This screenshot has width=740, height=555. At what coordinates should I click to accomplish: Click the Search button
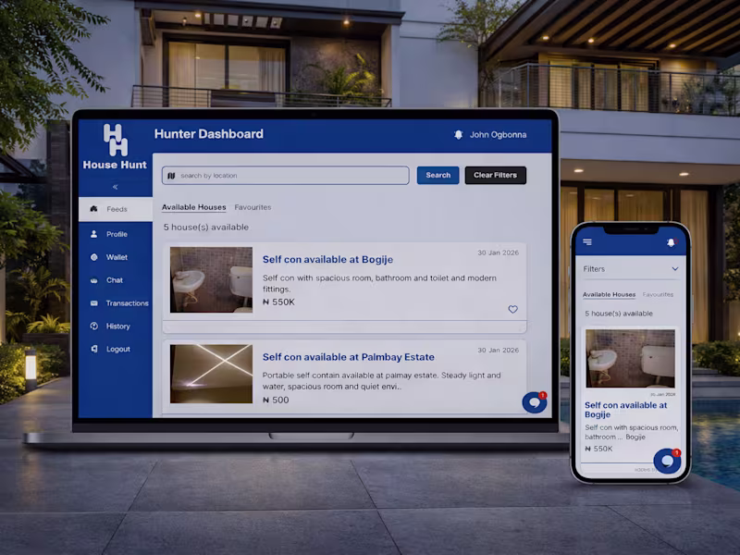437,175
